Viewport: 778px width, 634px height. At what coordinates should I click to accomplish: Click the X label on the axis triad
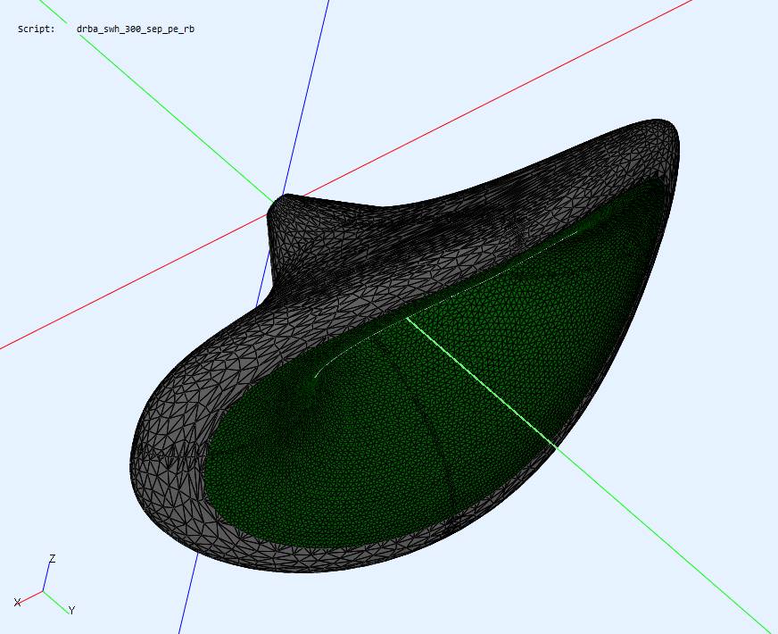(x=17, y=602)
